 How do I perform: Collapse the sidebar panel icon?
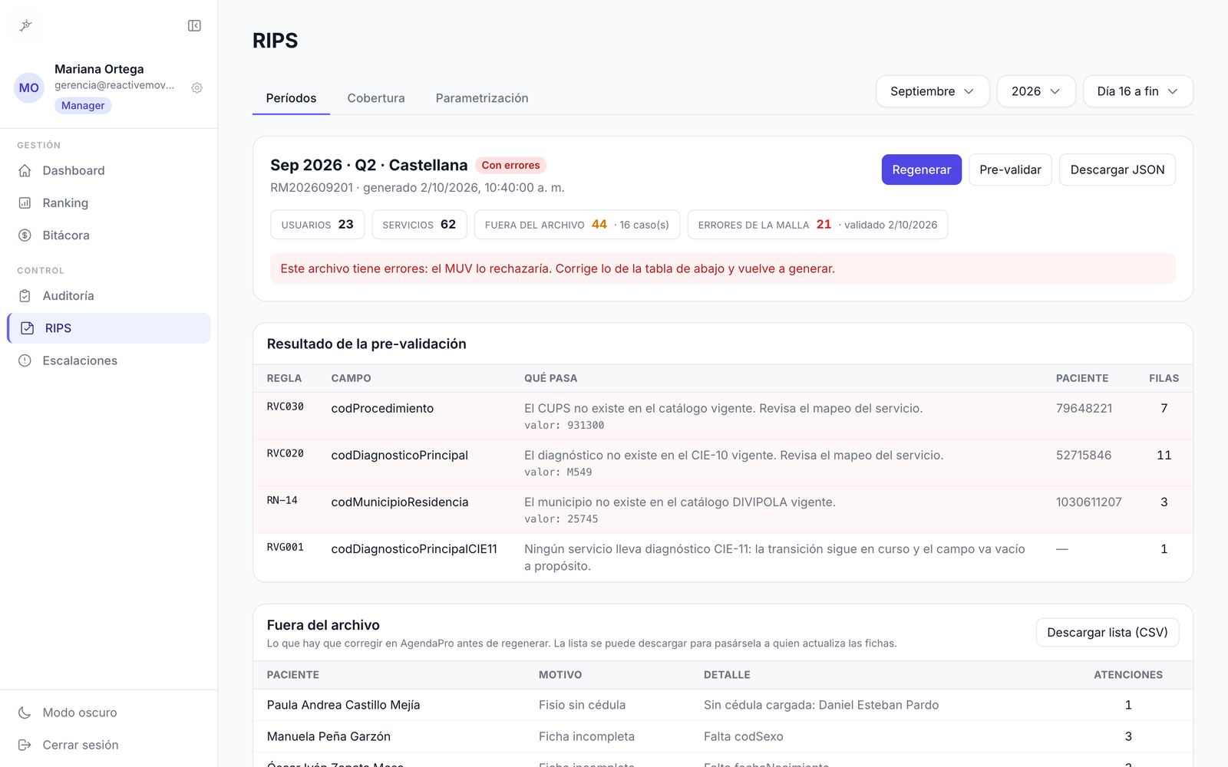click(x=194, y=26)
